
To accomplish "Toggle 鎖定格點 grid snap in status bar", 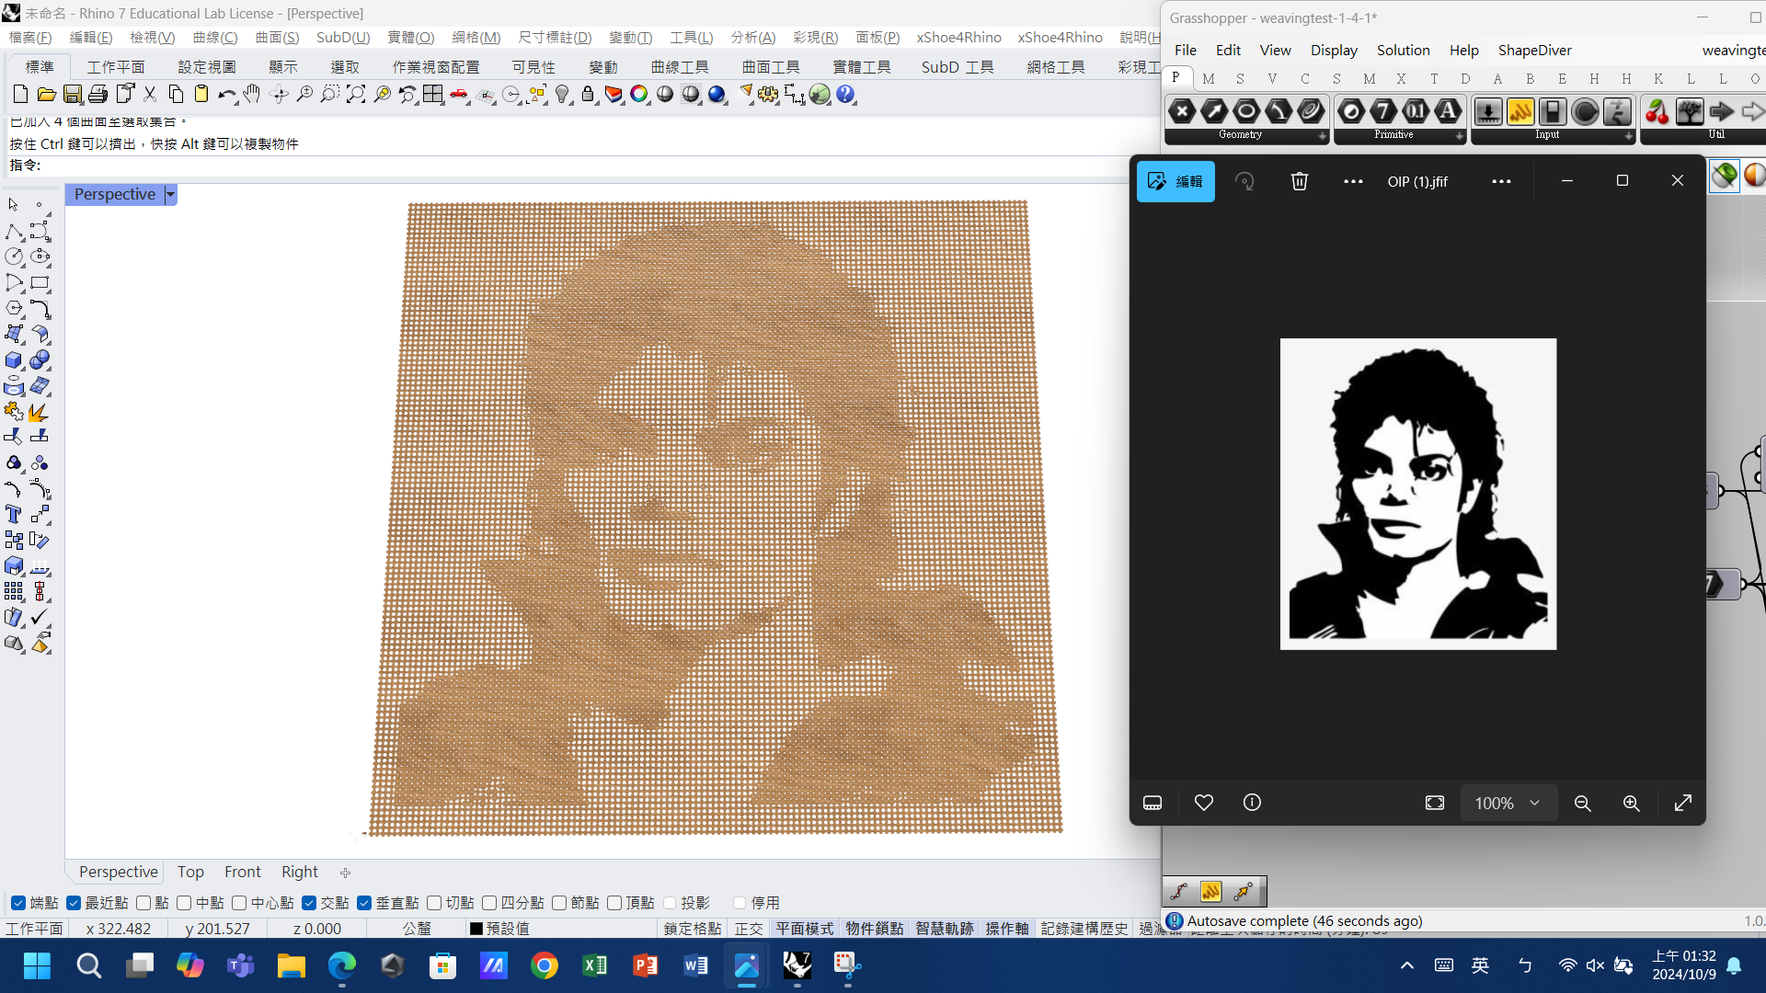I will pos(693,929).
